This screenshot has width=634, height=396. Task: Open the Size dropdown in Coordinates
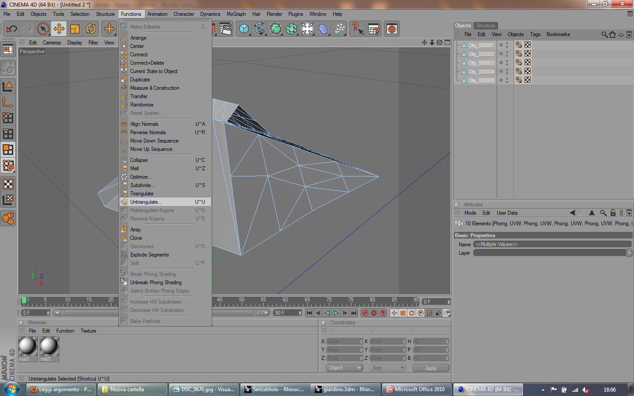(387, 368)
